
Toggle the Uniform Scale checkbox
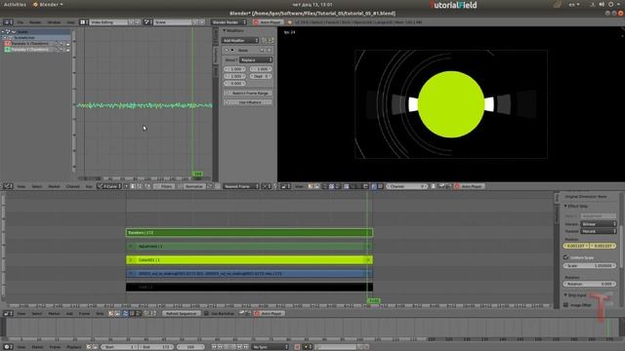pyautogui.click(x=565, y=257)
